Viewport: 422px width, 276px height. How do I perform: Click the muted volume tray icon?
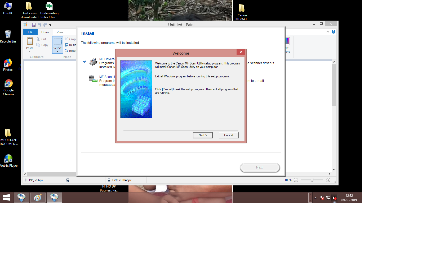point(335,198)
